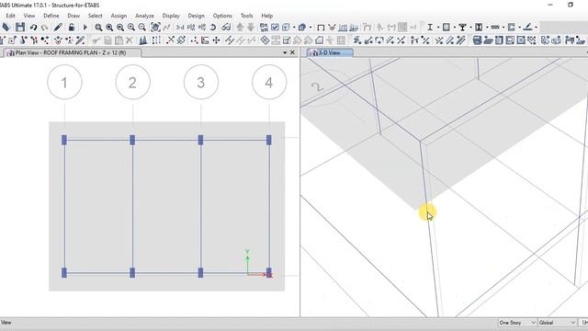Click grid bubble 4 in plan view
Screen dimensions: 588x331
pyautogui.click(x=269, y=82)
